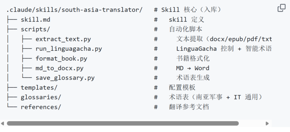Click the '翻译参考文档' comment text
Image resolution: width=290 pixels, height=132 pixels.
point(189,107)
